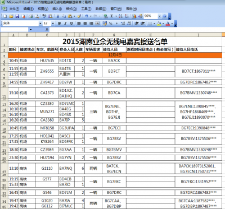Select column G header
The image size is (225, 209).
coord(114,35)
